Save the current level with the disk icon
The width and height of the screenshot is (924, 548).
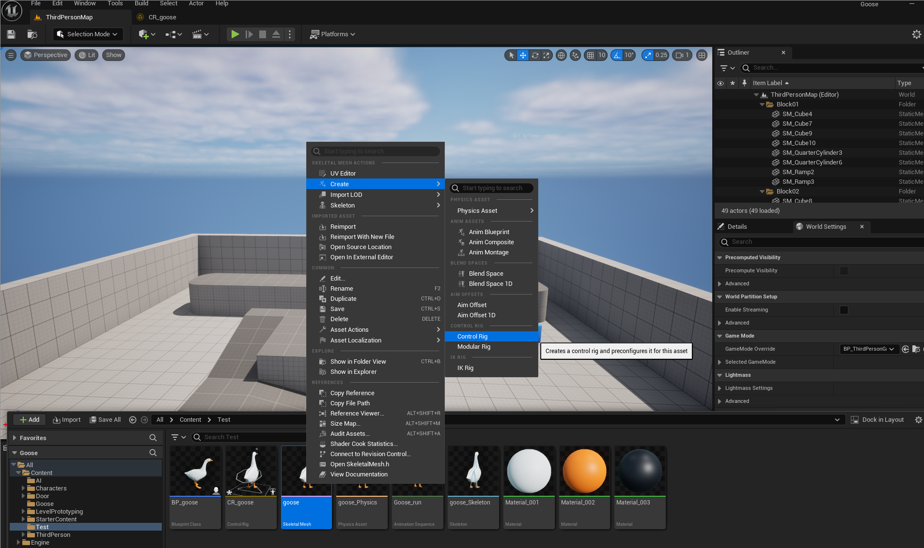tap(11, 34)
